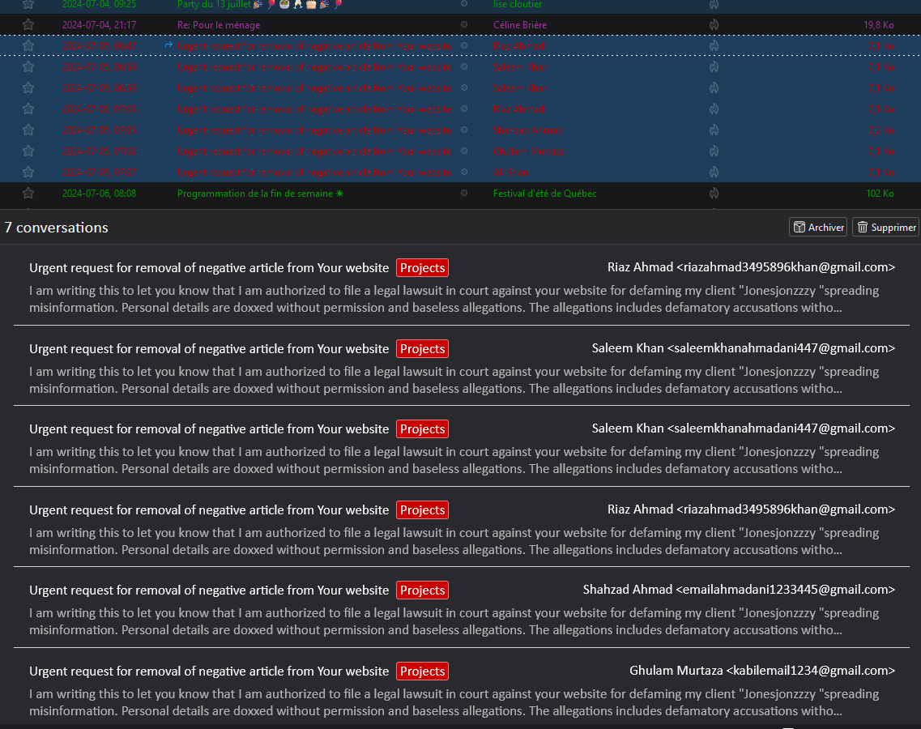Click the Supprimer button
This screenshot has width=921, height=729.
pyautogui.click(x=885, y=228)
